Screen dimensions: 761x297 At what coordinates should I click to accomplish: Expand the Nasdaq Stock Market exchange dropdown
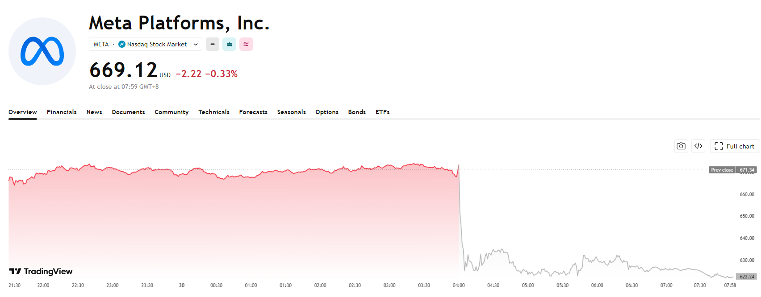(196, 44)
